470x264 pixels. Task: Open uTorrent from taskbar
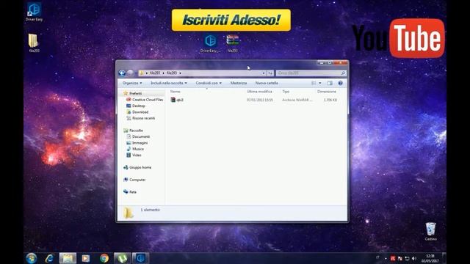click(x=123, y=258)
